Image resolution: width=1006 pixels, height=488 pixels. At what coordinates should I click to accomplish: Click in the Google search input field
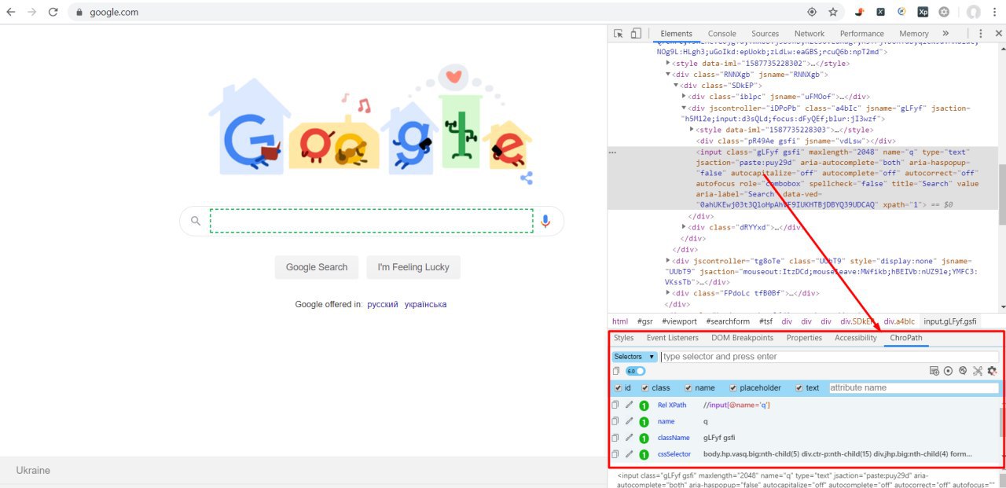371,221
